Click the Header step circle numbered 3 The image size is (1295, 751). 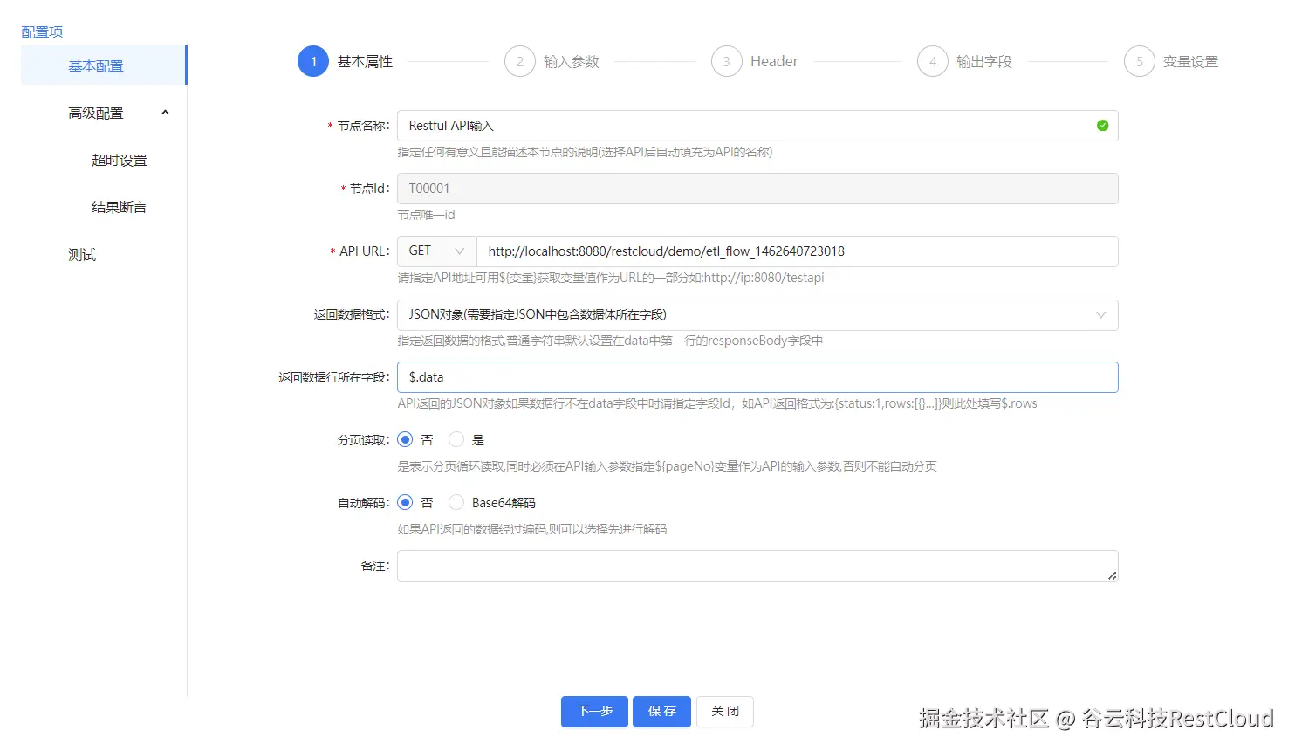click(726, 61)
